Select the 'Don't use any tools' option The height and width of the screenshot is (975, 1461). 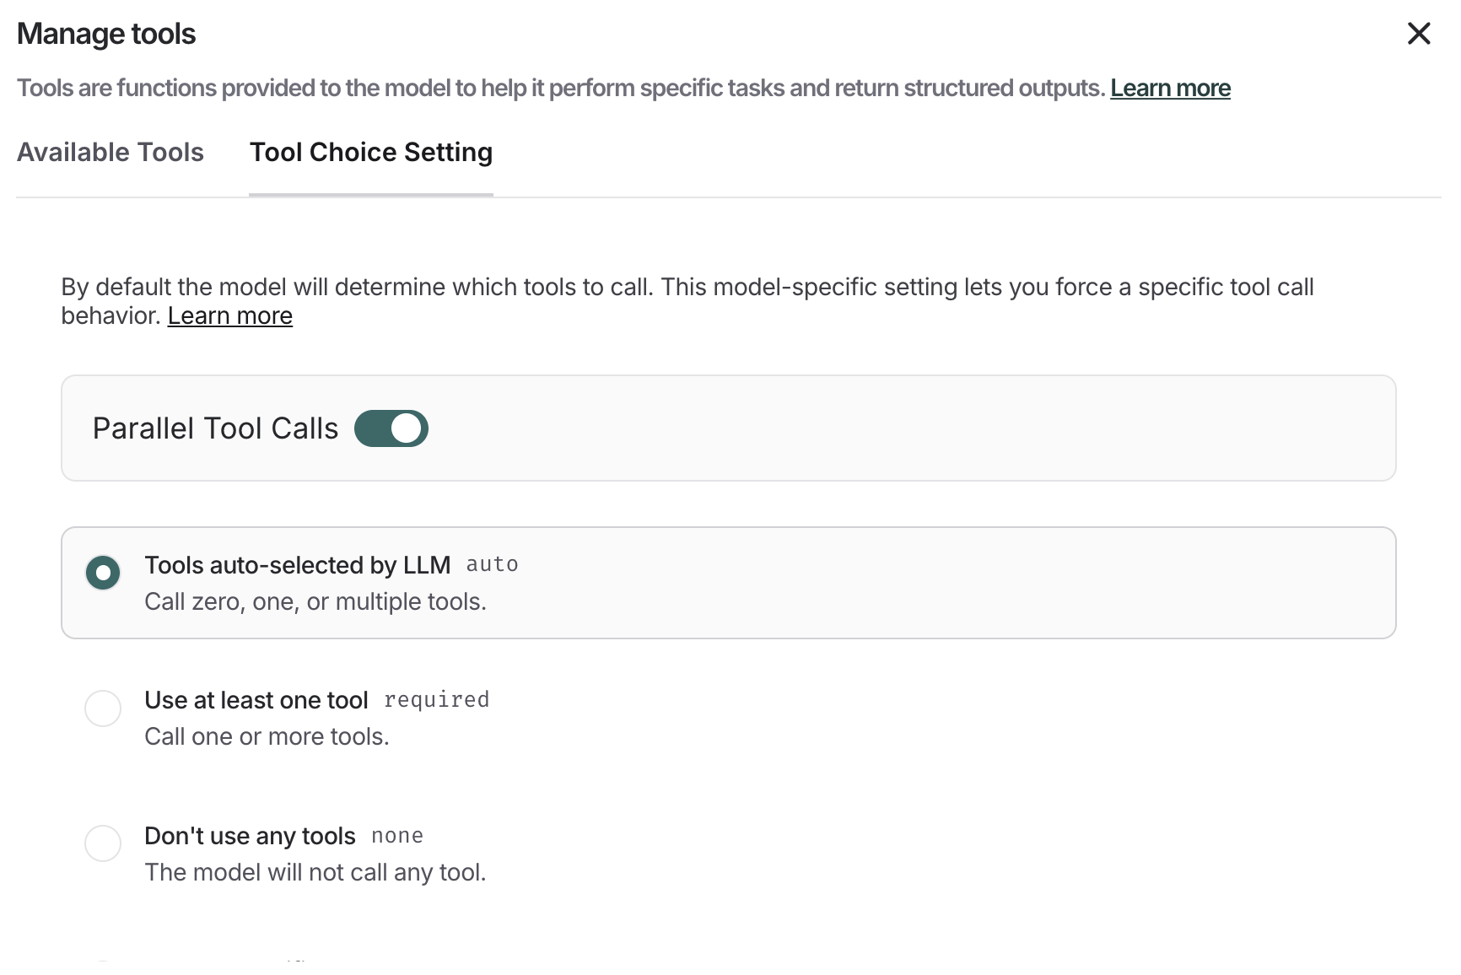pyautogui.click(x=102, y=843)
